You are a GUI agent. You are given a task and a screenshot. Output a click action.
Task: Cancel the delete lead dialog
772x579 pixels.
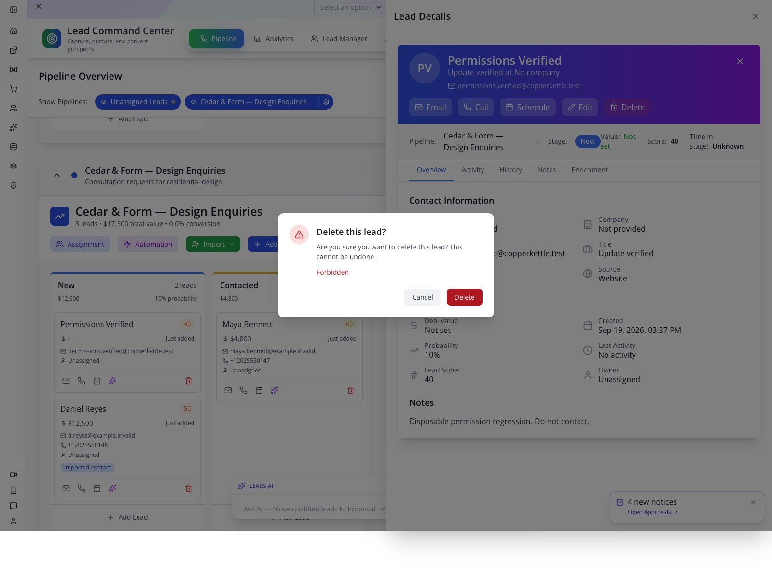click(422, 297)
